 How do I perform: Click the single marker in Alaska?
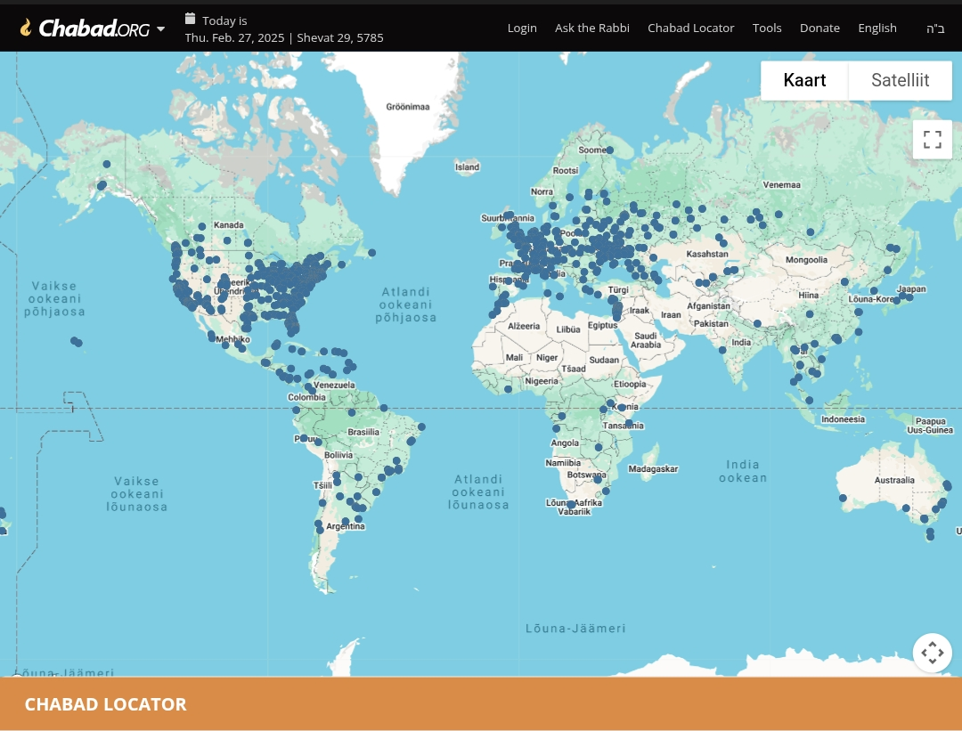click(x=106, y=164)
